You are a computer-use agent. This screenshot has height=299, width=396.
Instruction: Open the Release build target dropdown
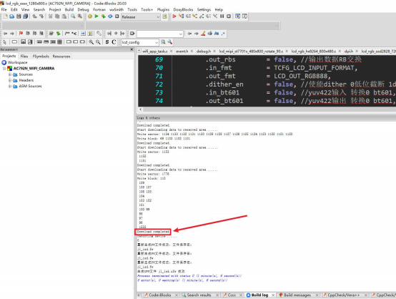(x=140, y=17)
